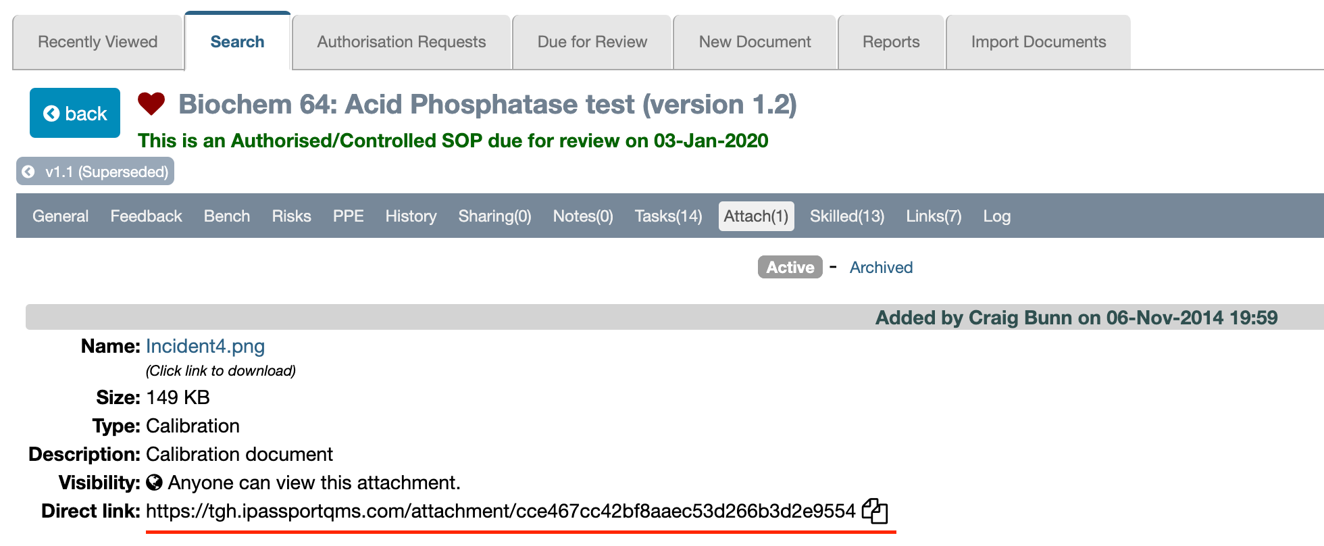1324x546 pixels.
Task: Switch to Due for Review tab
Action: point(592,42)
